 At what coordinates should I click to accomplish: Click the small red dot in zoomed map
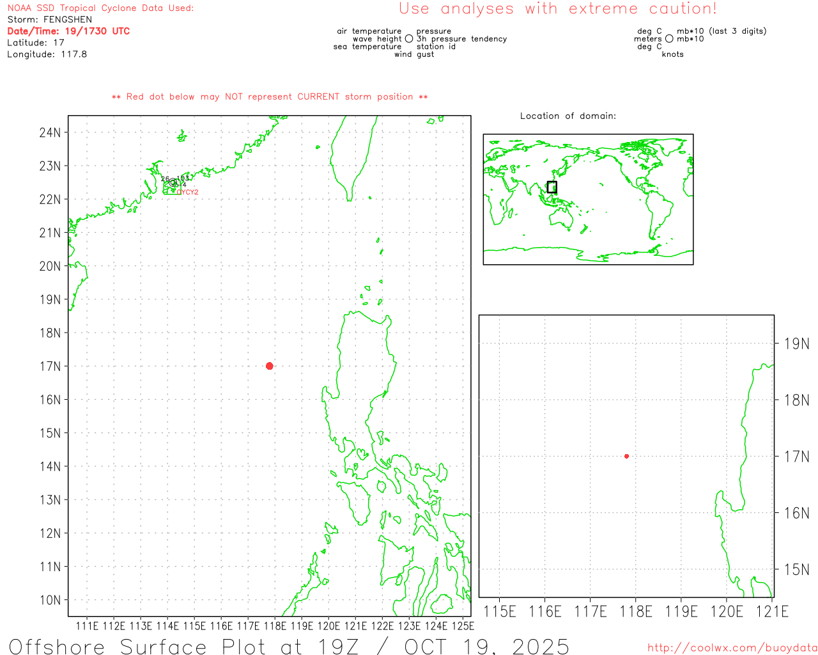click(626, 456)
